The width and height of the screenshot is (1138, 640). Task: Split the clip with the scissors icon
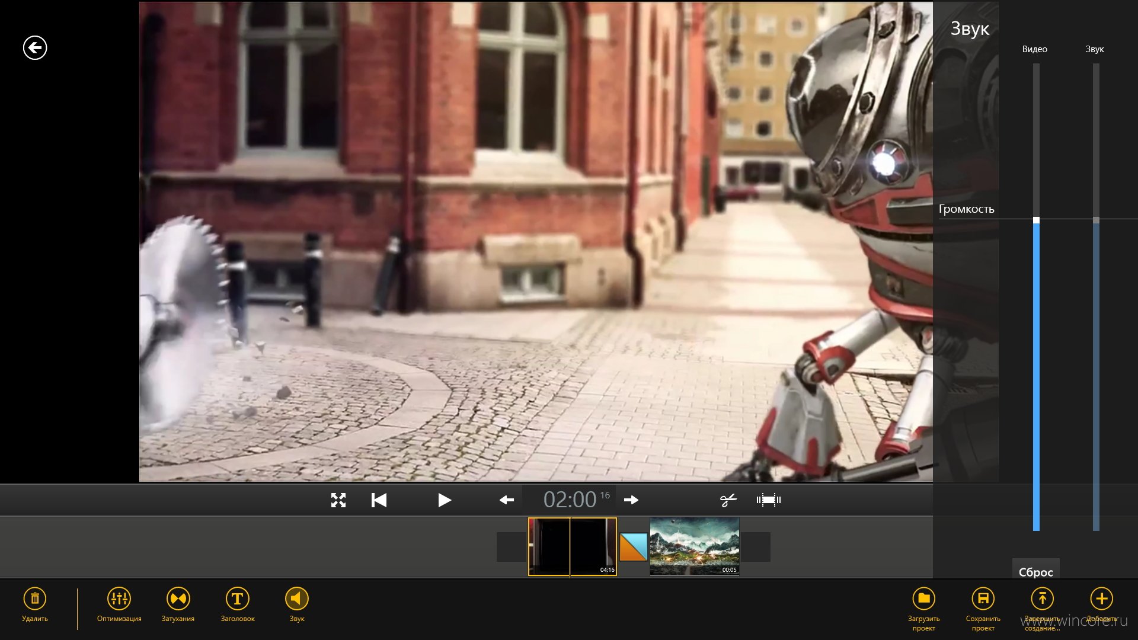728,500
